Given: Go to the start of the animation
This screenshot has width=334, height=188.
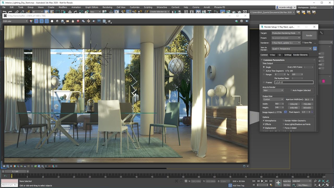Looking at the screenshot, I should (x=254, y=181).
